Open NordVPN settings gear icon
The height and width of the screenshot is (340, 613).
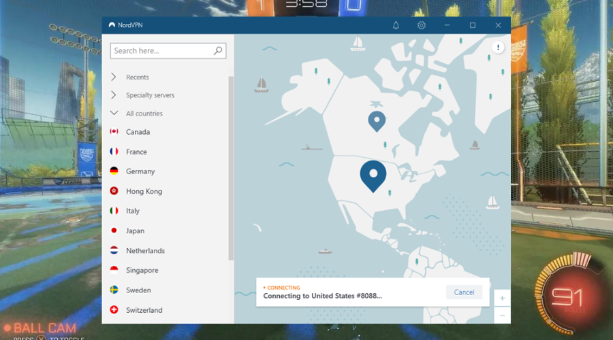click(x=421, y=25)
